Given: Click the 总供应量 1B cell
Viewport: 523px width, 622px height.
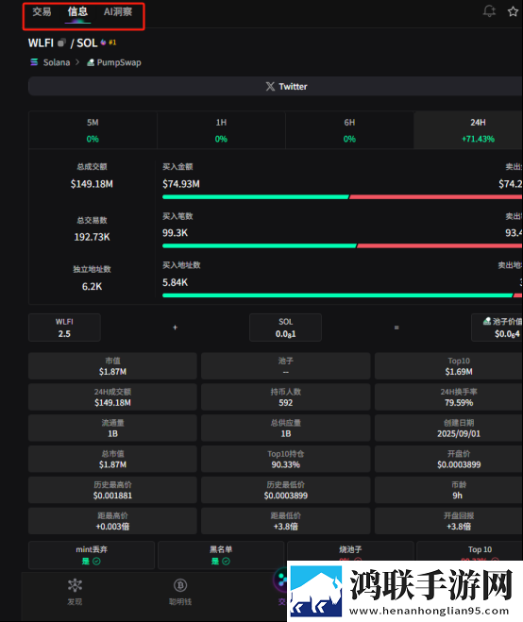Looking at the screenshot, I should click(286, 428).
